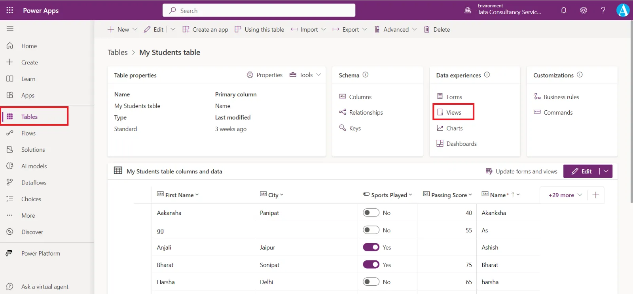Click the purple Edit button

tap(582, 171)
